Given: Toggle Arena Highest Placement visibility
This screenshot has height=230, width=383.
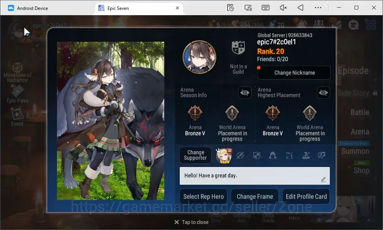Looking at the screenshot, I should [x=323, y=93].
